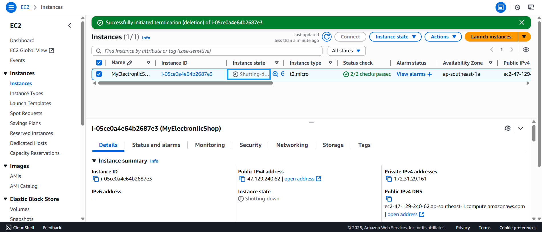542x232 pixels.
Task: Open the Launch instances split arrow
Action: (x=524, y=37)
